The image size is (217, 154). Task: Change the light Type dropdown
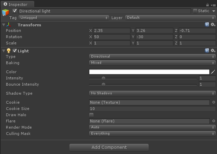[152, 57]
